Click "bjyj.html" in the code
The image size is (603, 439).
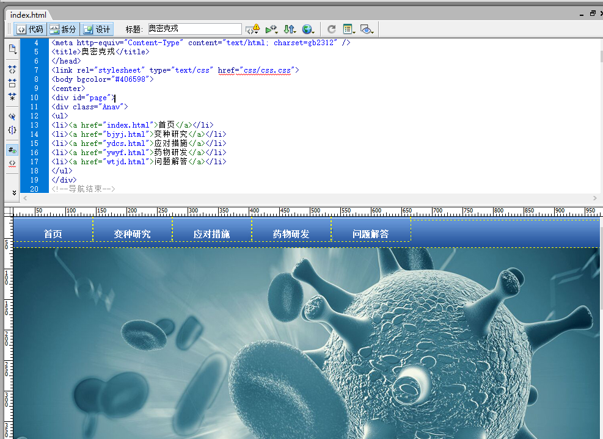coord(126,134)
